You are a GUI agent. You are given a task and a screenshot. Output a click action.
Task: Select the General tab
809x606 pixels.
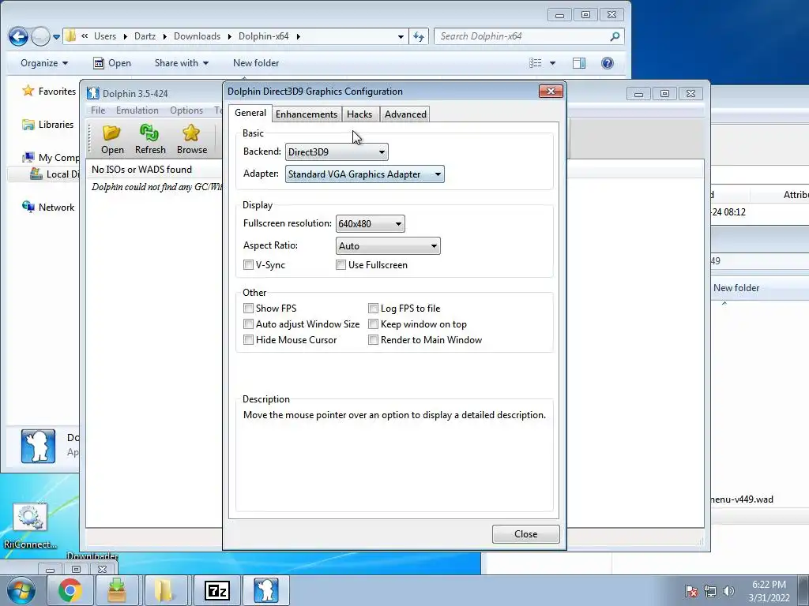pyautogui.click(x=250, y=113)
